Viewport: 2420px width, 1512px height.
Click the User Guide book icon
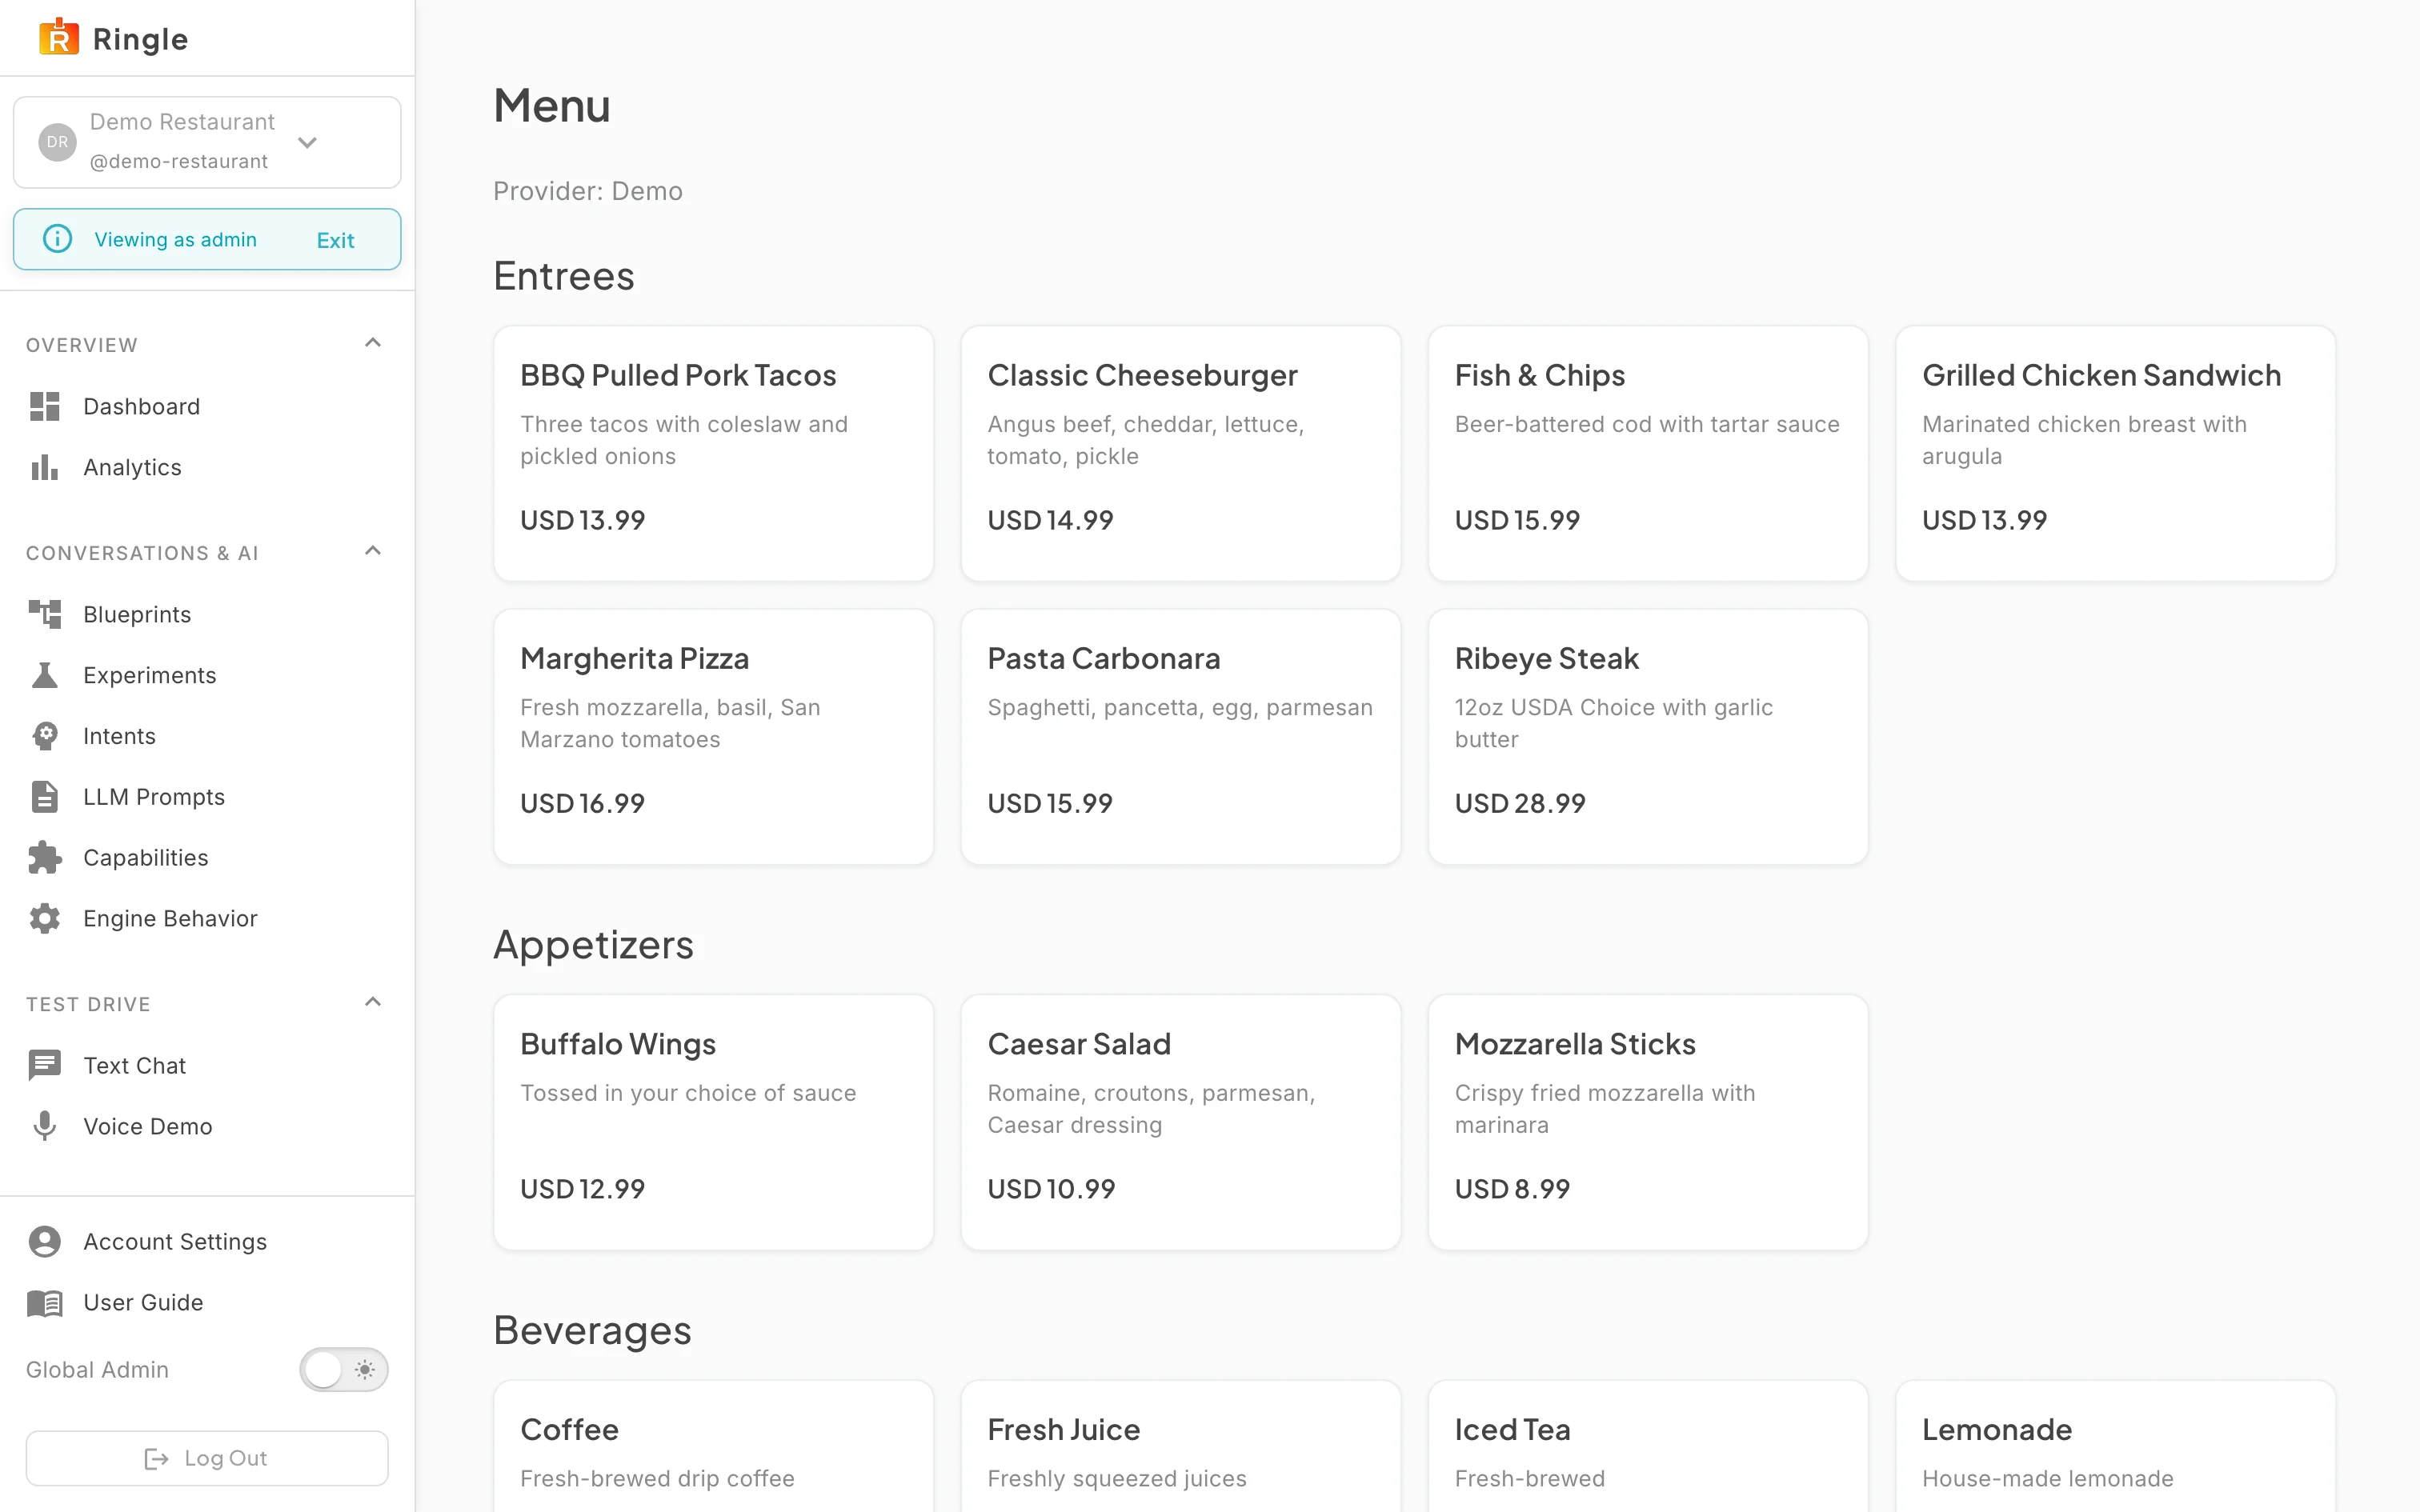pos(45,1302)
